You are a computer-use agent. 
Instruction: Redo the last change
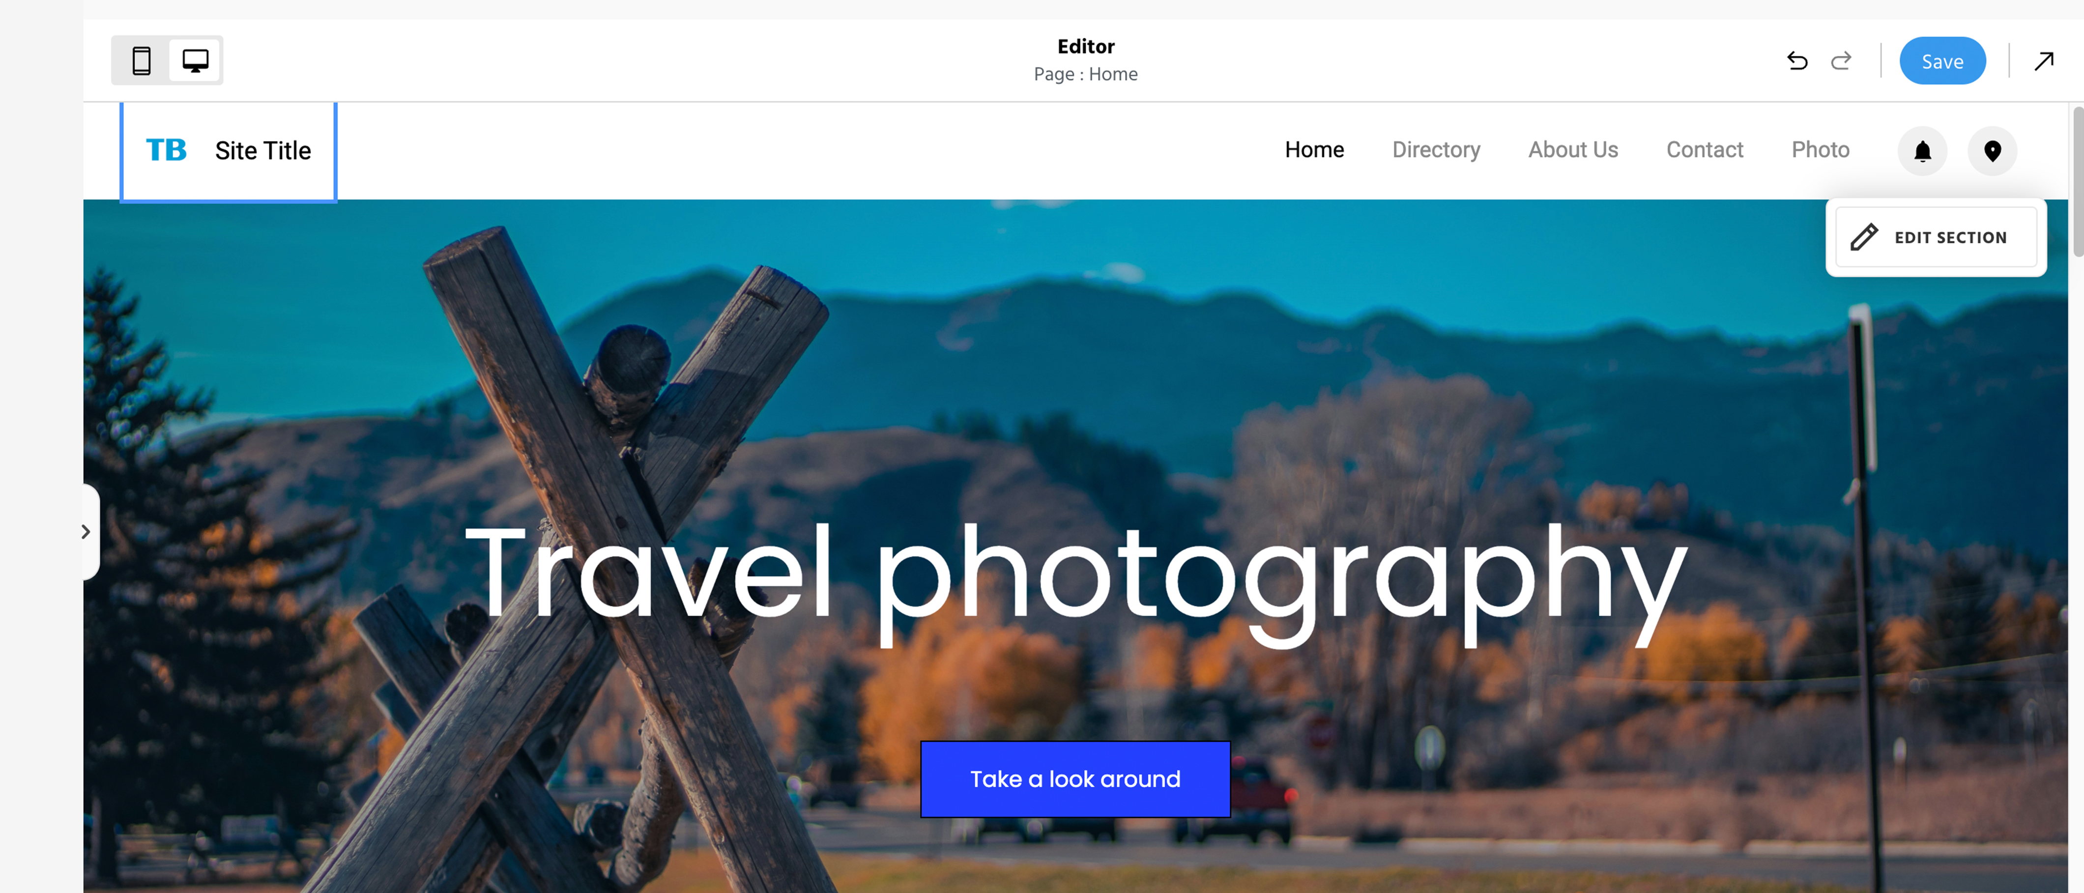pyautogui.click(x=1841, y=61)
